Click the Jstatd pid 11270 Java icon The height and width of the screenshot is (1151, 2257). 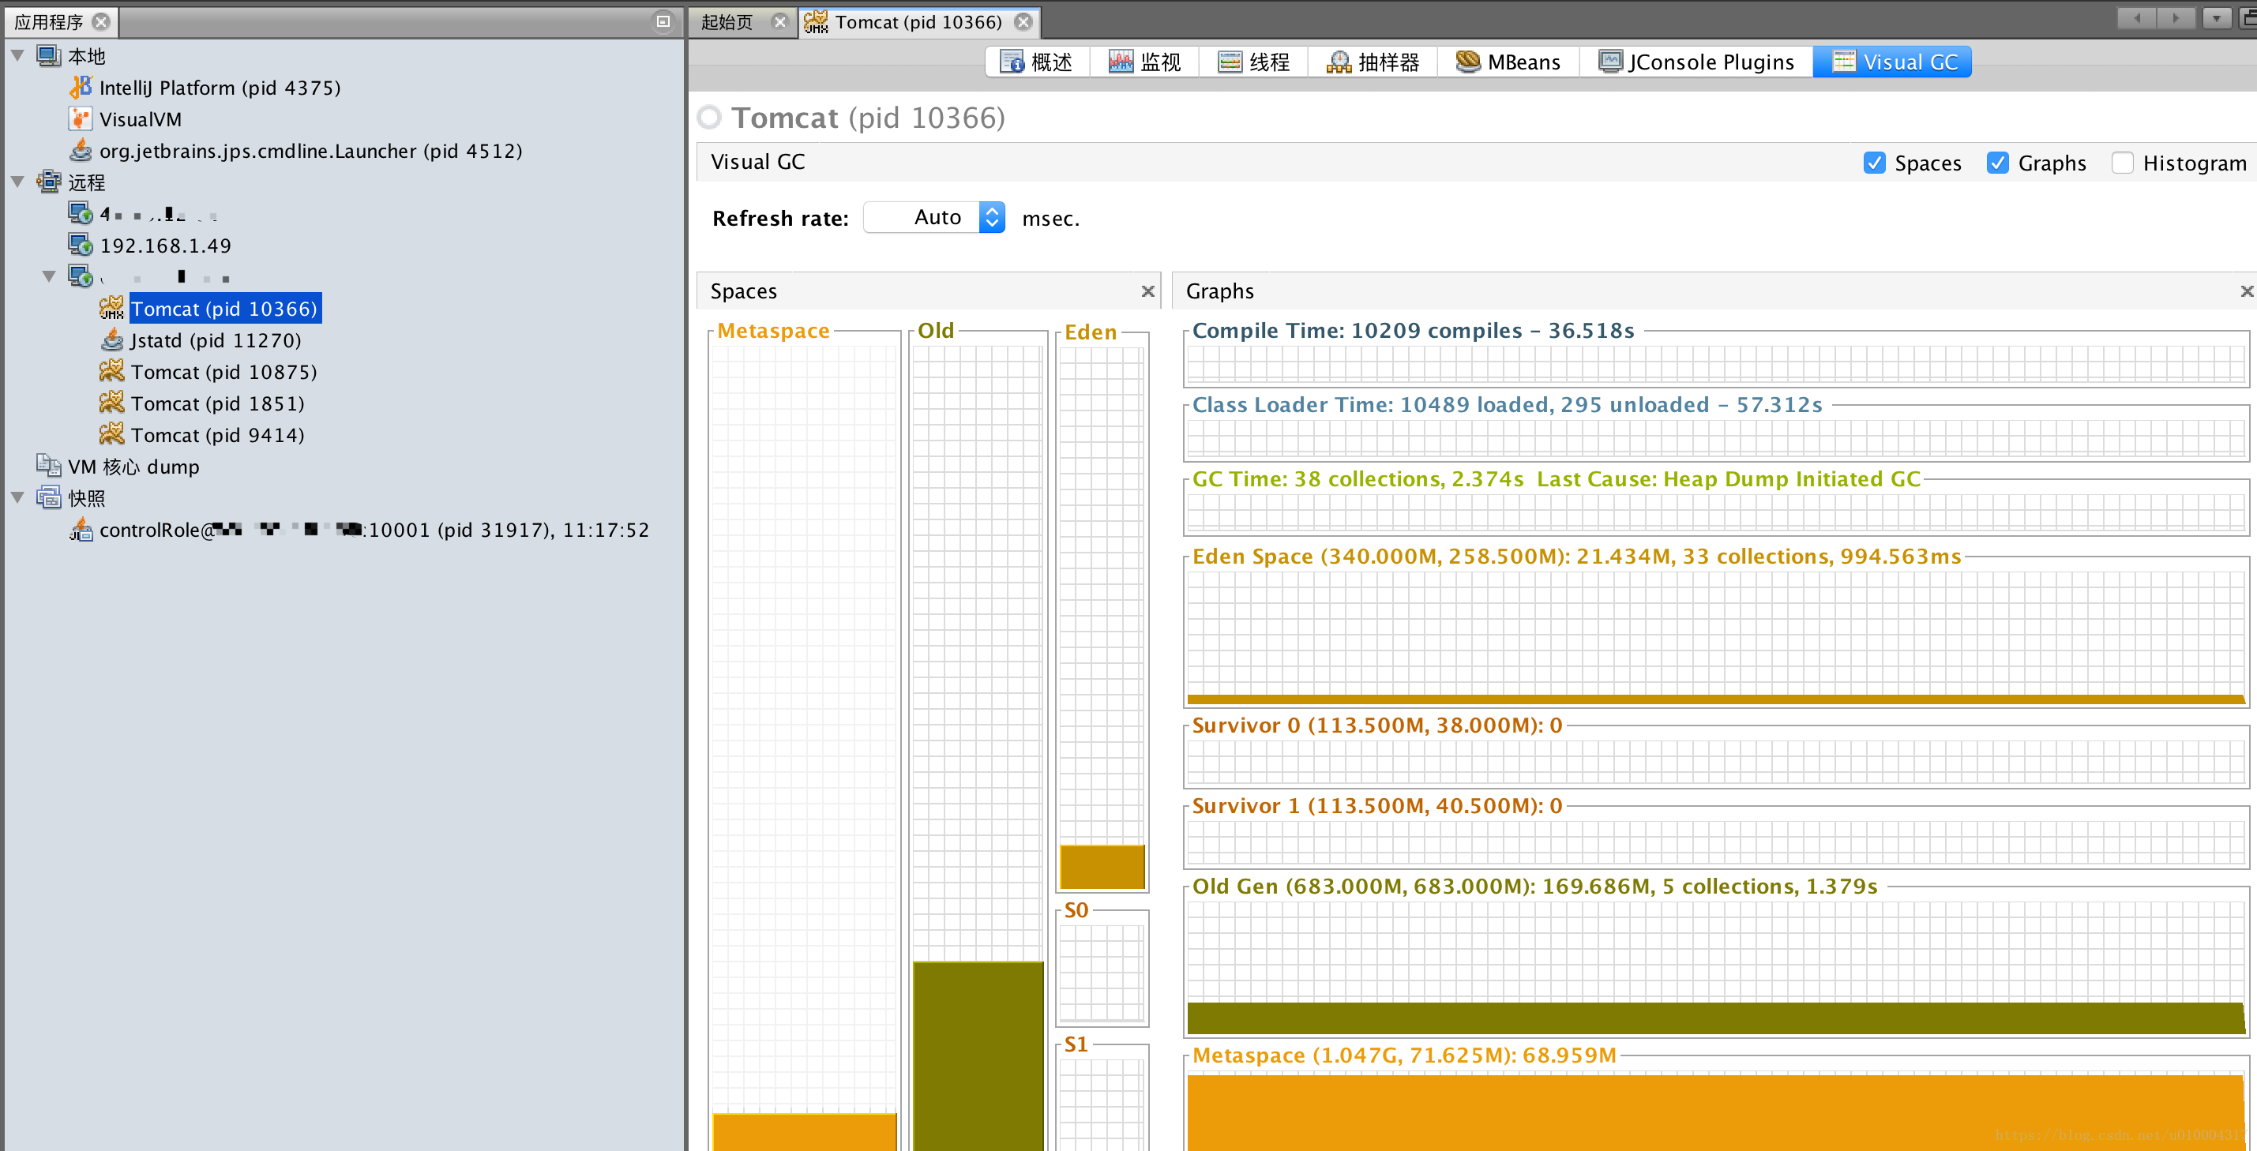pyautogui.click(x=112, y=339)
